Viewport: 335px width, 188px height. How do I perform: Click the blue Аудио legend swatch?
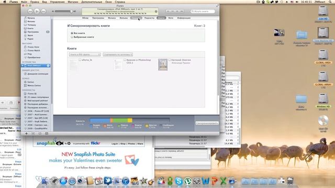point(91,126)
